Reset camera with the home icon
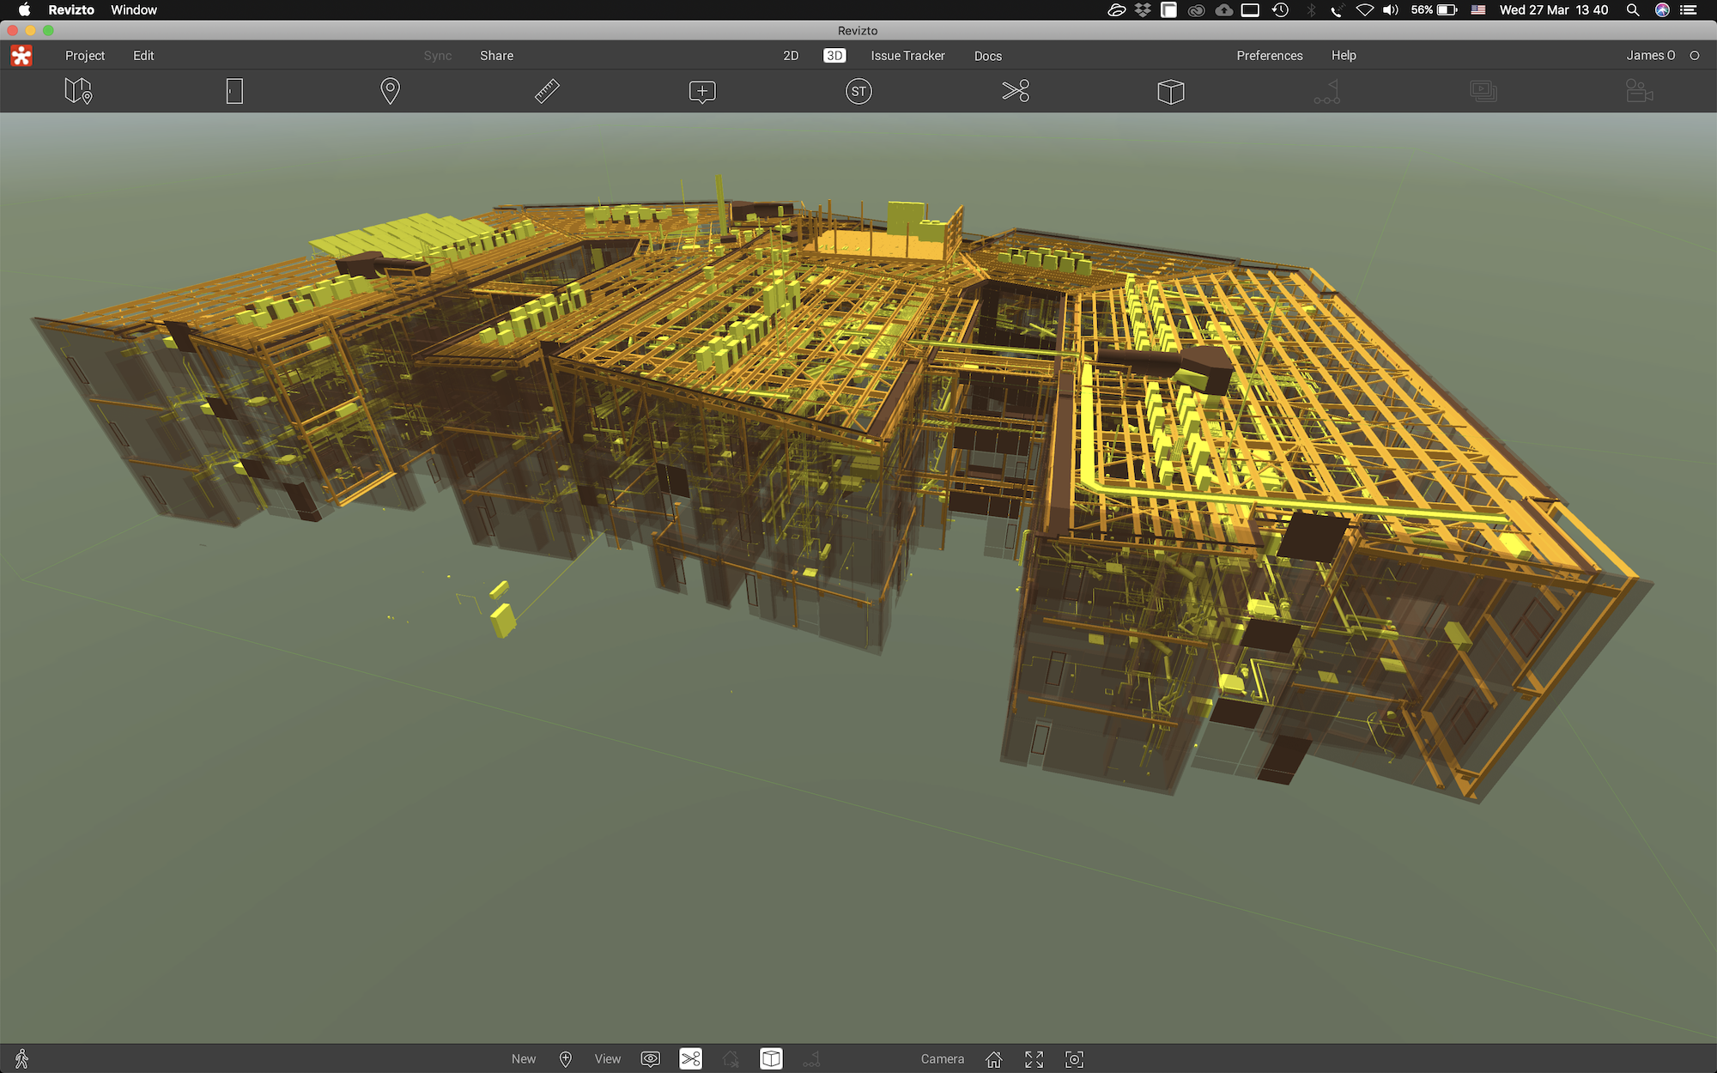The height and width of the screenshot is (1073, 1717). pos(994,1058)
